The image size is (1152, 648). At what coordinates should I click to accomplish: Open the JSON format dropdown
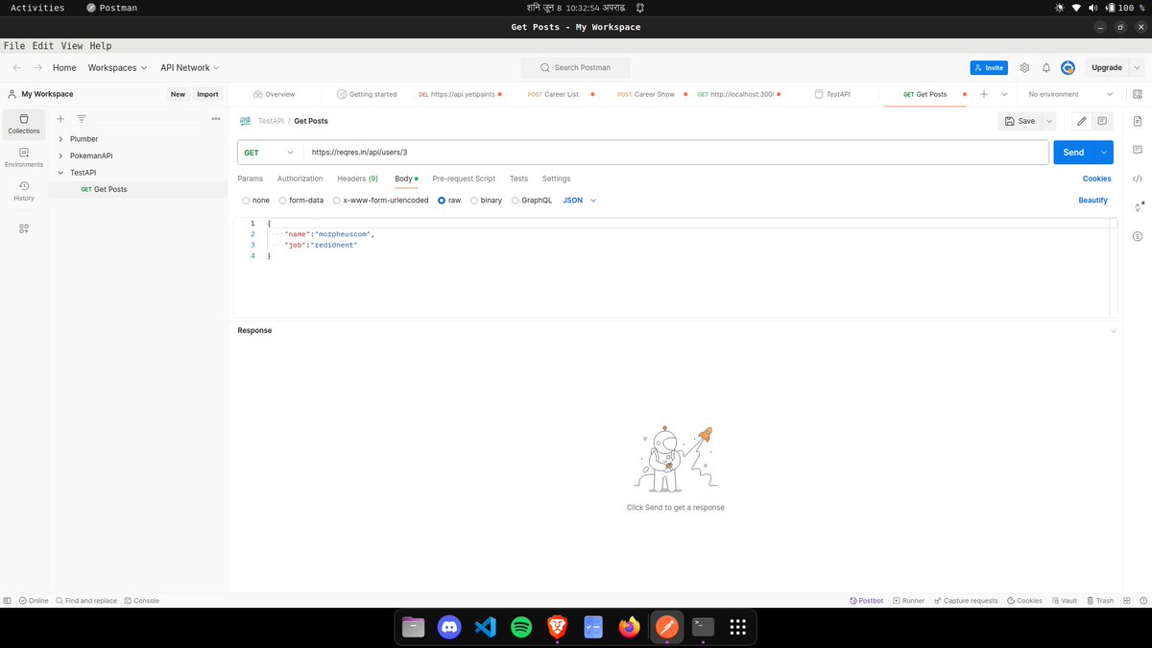tap(580, 201)
